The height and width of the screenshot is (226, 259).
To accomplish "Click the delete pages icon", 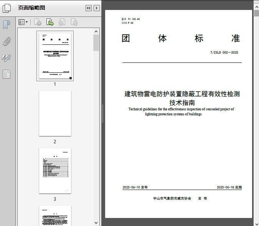I will 38,22.
